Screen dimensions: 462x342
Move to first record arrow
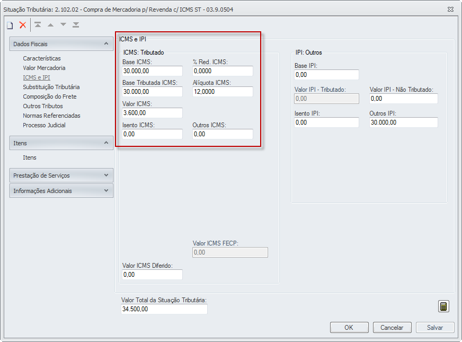point(38,25)
